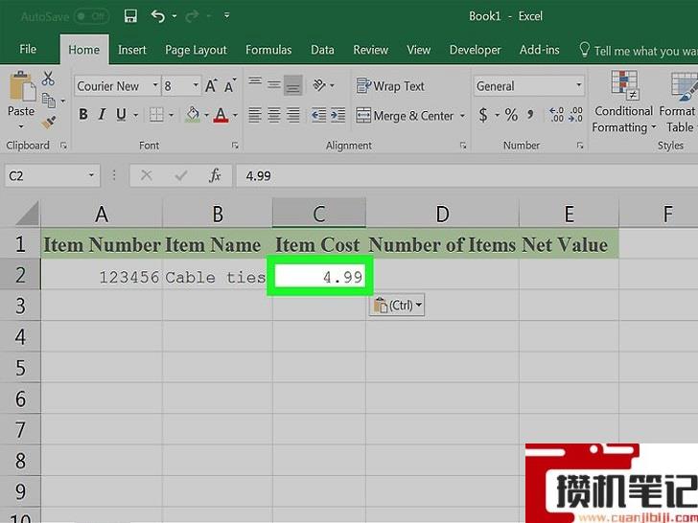Viewport: 698px width, 523px height.
Task: Open the Undo history dropdown arrow
Action: (x=174, y=16)
